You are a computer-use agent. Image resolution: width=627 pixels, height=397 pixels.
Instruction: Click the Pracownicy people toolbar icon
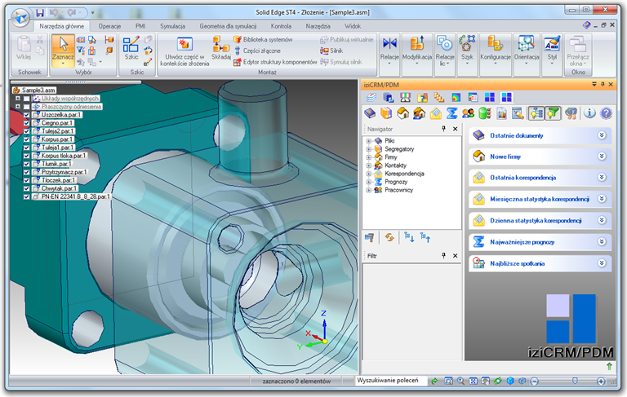[469, 113]
